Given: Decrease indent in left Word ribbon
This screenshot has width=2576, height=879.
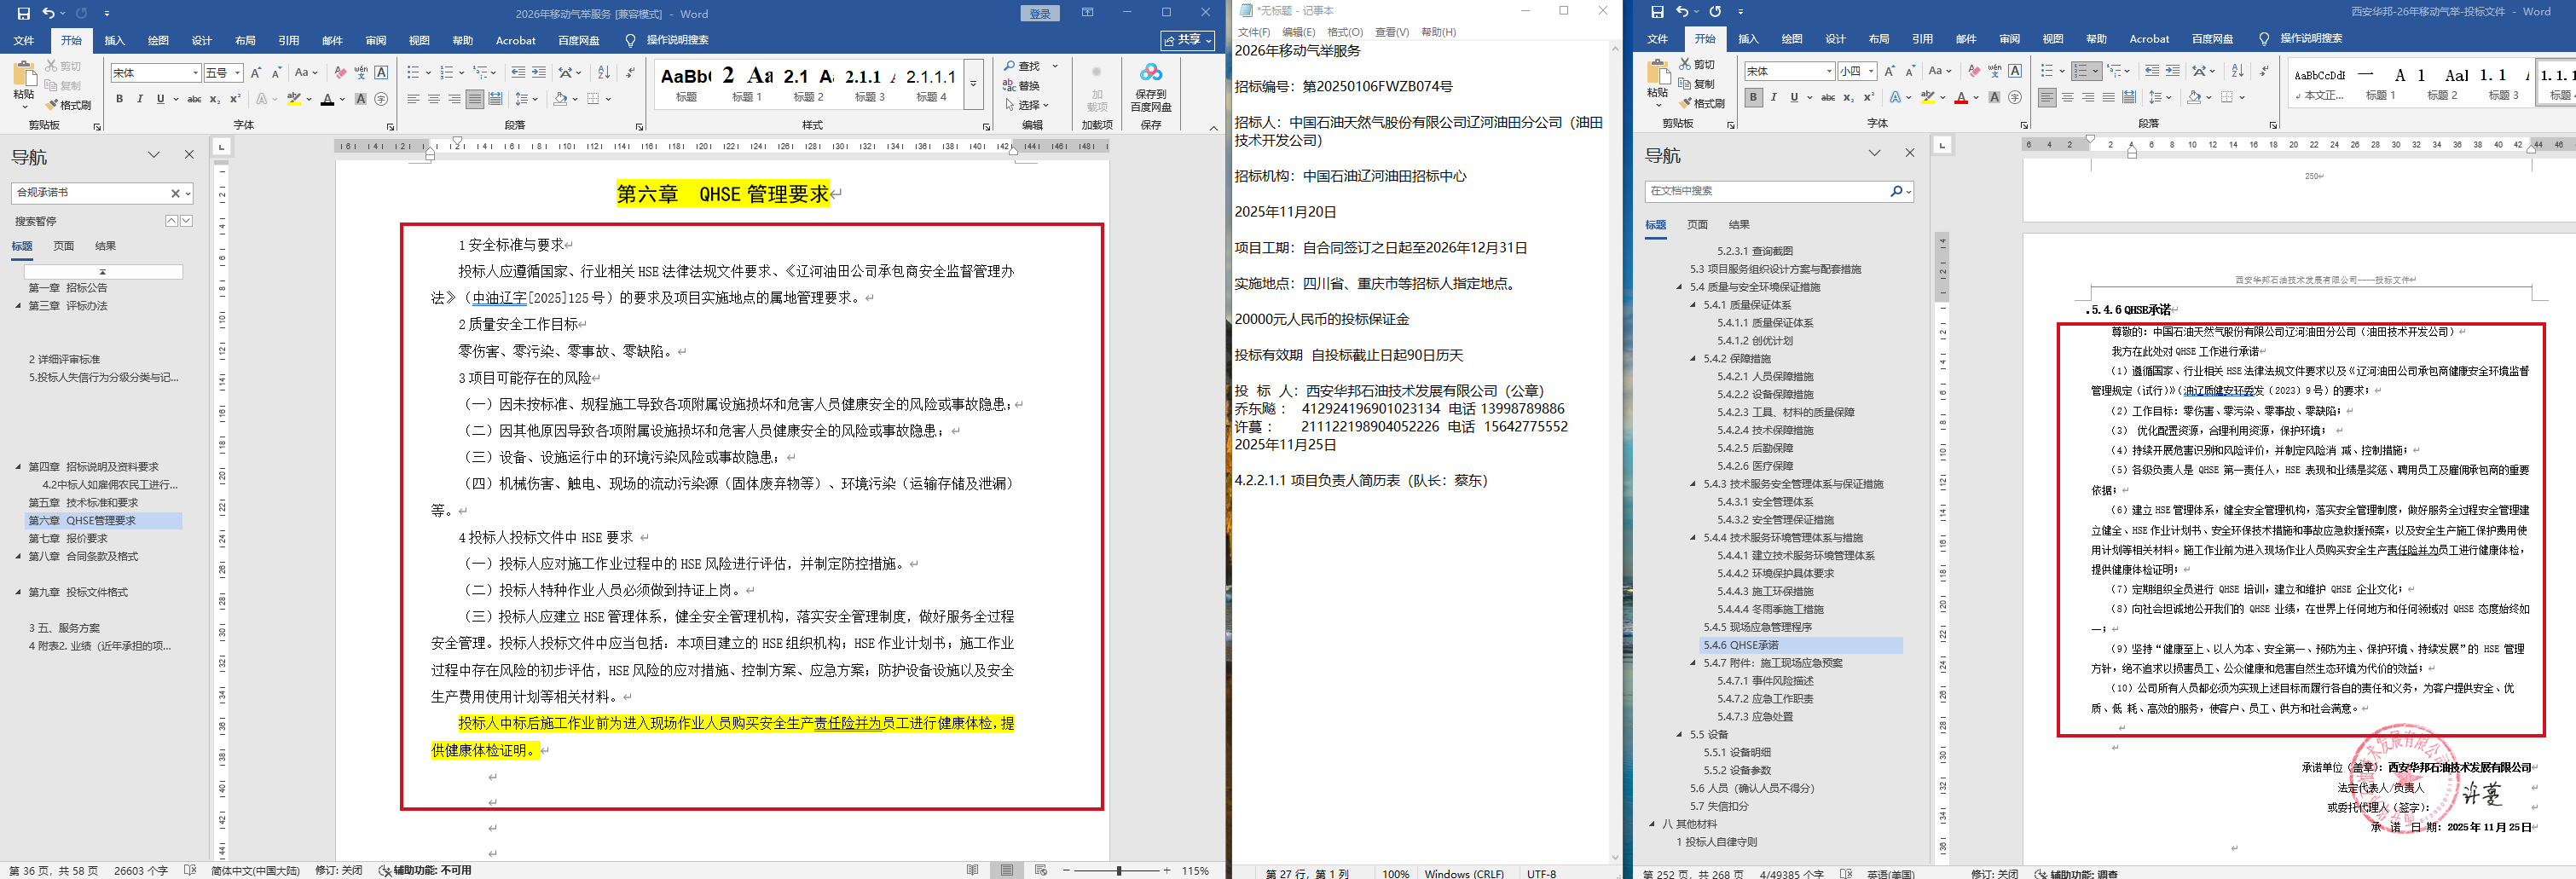Looking at the screenshot, I should coord(517,73).
